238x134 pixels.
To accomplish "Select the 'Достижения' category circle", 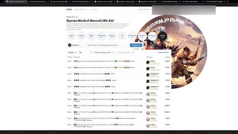I will click(x=132, y=36).
